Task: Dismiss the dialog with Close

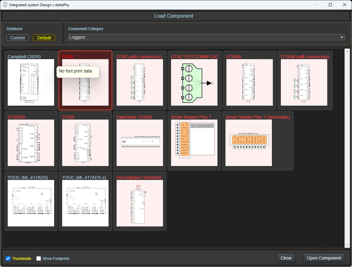Action: pyautogui.click(x=286, y=258)
